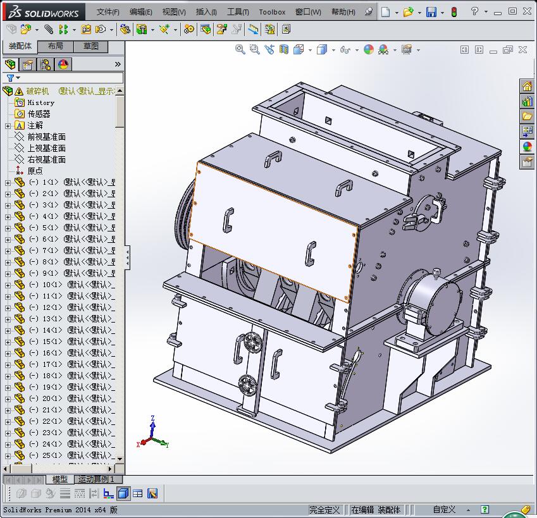Switch to the 草图 tab
The width and height of the screenshot is (537, 518).
tap(90, 46)
